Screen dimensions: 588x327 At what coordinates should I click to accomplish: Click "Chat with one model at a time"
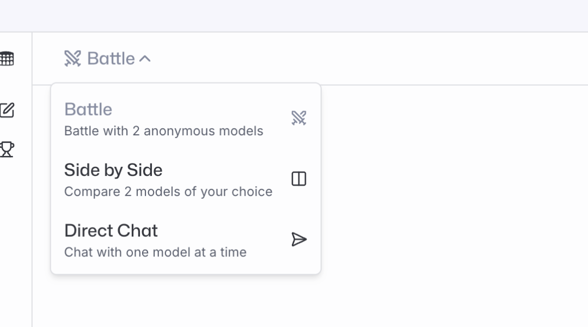(155, 252)
